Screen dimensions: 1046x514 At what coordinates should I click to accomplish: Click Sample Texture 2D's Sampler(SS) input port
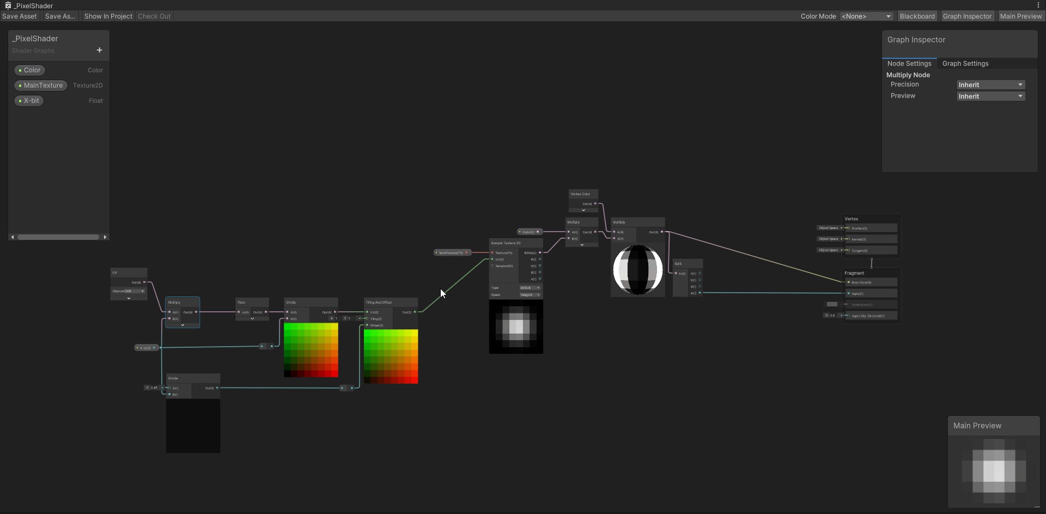click(492, 266)
